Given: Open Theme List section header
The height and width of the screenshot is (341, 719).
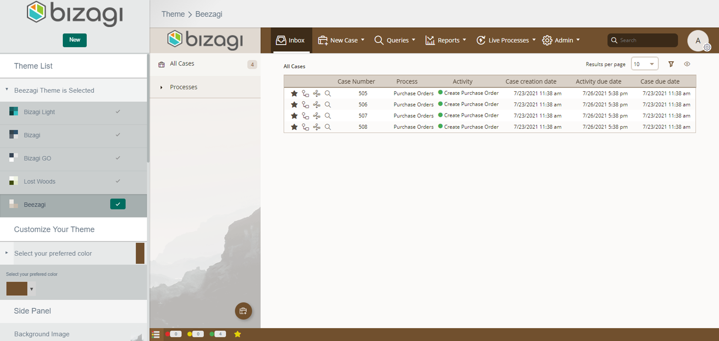Looking at the screenshot, I should tap(74, 66).
